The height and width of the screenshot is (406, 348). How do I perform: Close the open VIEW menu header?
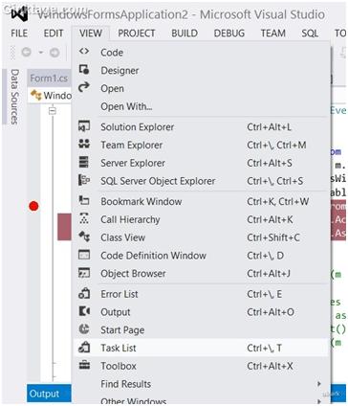(91, 34)
